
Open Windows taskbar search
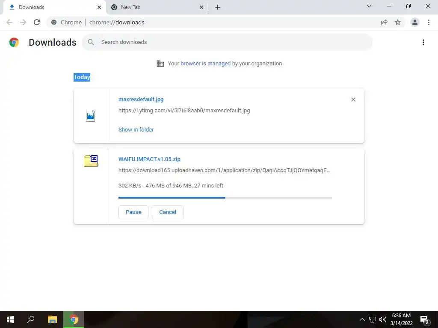31,319
